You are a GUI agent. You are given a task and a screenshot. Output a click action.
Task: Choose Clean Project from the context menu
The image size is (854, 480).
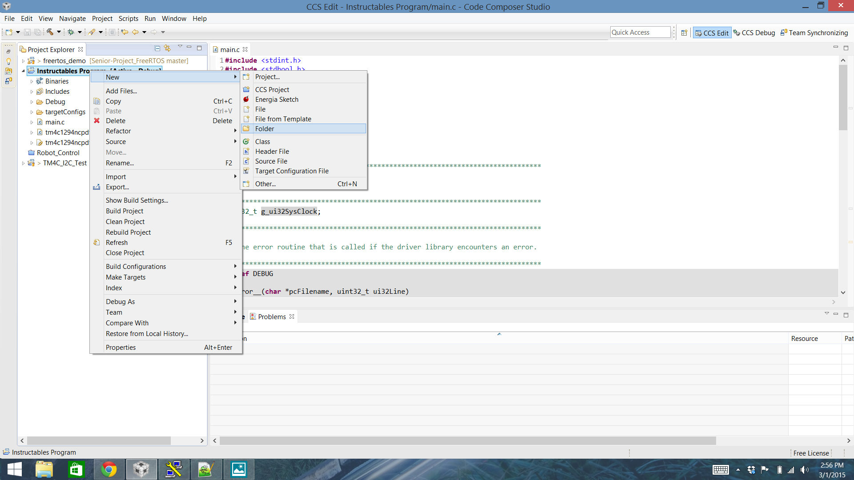(x=125, y=221)
